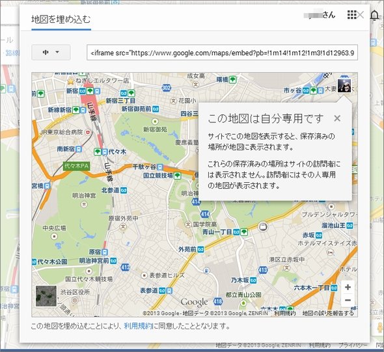Zoom in with the plus button
Image resolution: width=384 pixels, height=352 pixels.
[x=348, y=287]
